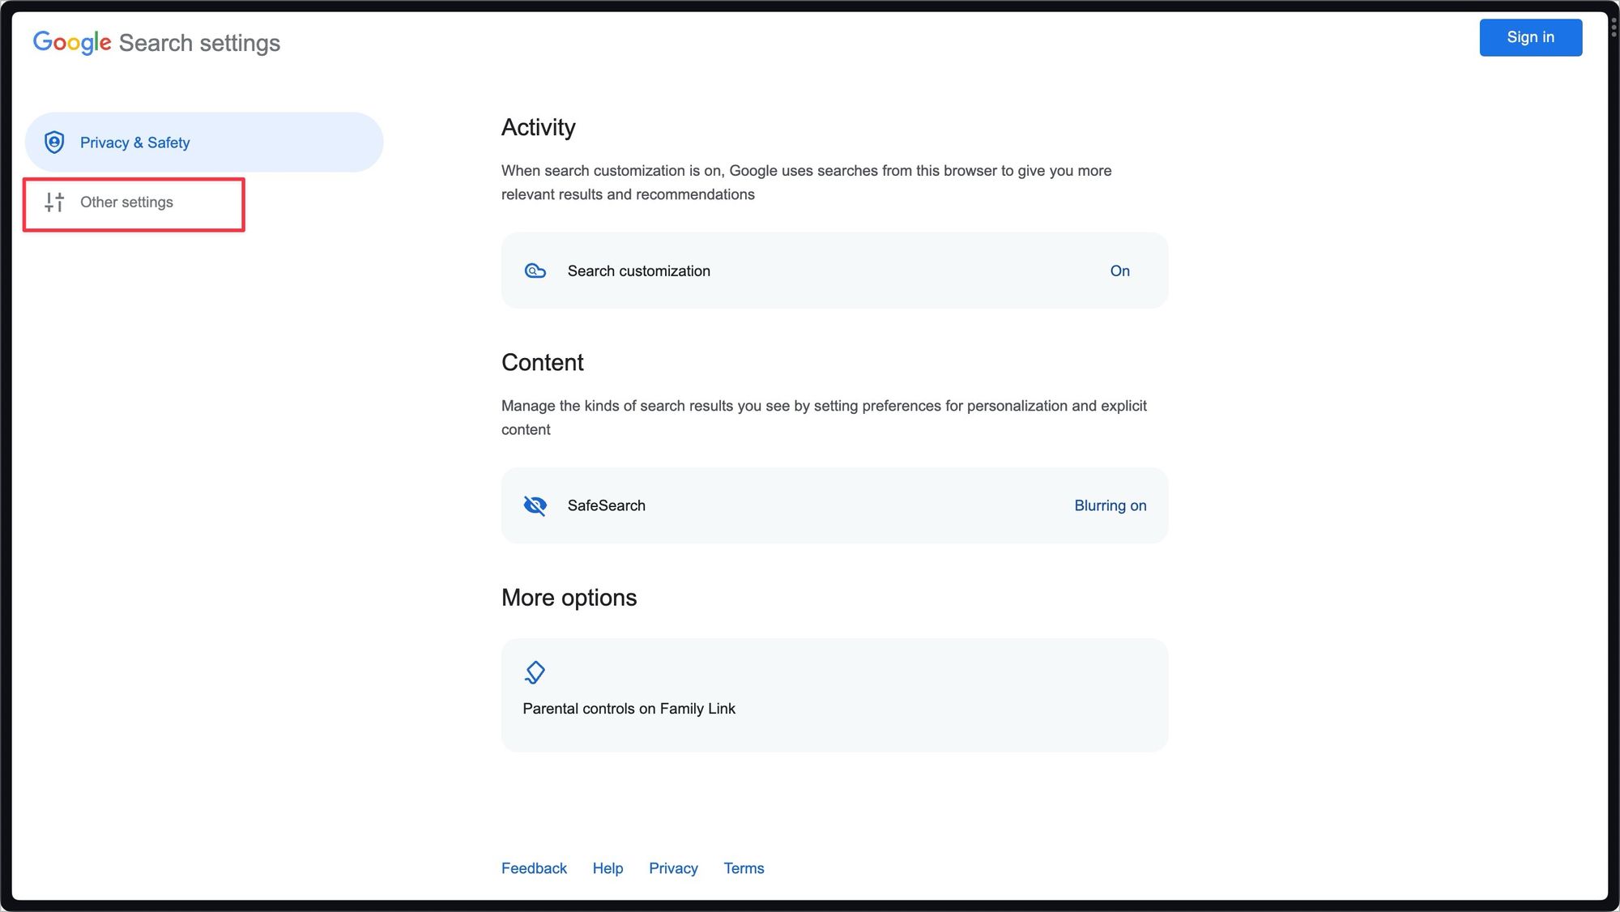The width and height of the screenshot is (1620, 912).
Task: Click the Family Link diamond icon
Action: pyautogui.click(x=535, y=672)
